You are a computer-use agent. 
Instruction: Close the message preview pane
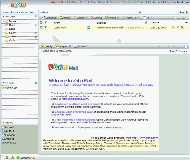click(x=186, y=46)
